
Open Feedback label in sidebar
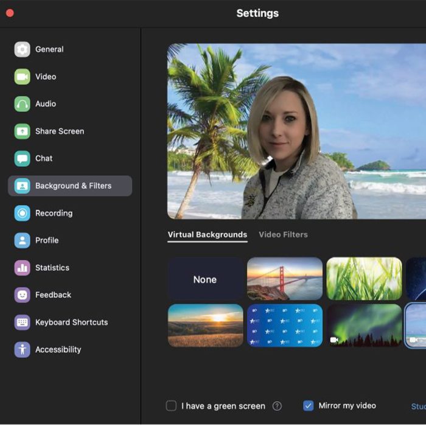[x=54, y=295]
